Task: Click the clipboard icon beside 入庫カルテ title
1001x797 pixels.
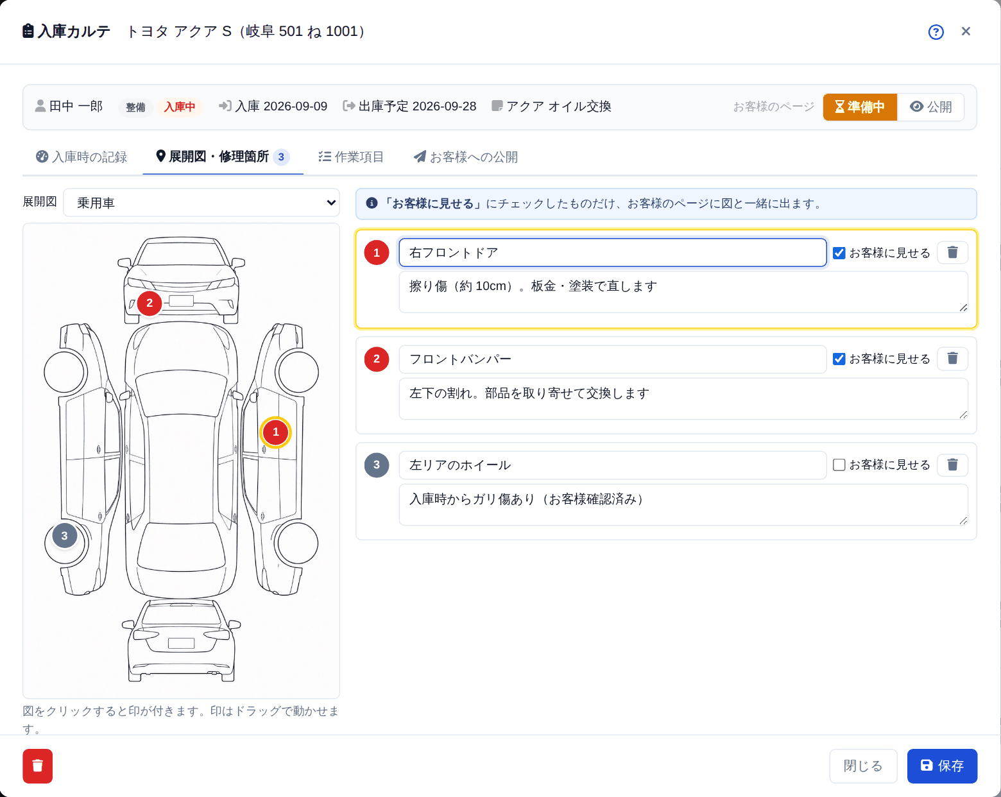Action: pyautogui.click(x=28, y=31)
